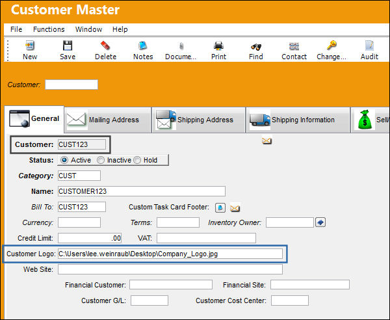Switch to the Shipping Address tab
The width and height of the screenshot is (390, 320).
[x=198, y=120]
